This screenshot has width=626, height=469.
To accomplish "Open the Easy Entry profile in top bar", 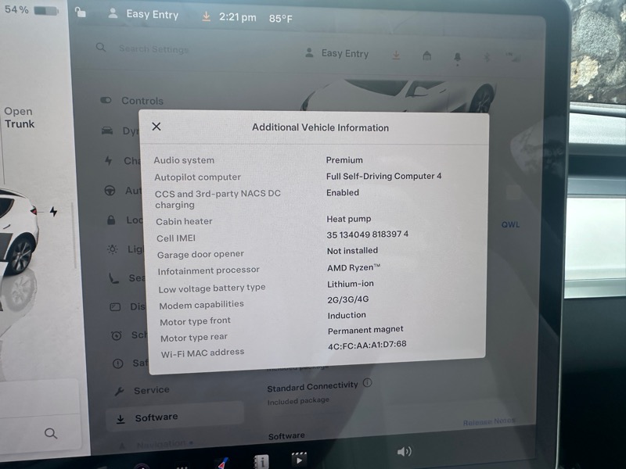I will click(x=144, y=15).
